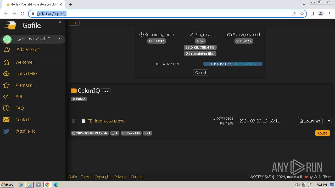Viewport: 335px width, 188px height.
Task: Open the Copyright footer link
Action: click(x=103, y=177)
